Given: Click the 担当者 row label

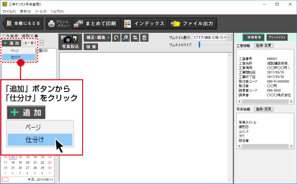Looking at the screenshot, I should 244,141.
